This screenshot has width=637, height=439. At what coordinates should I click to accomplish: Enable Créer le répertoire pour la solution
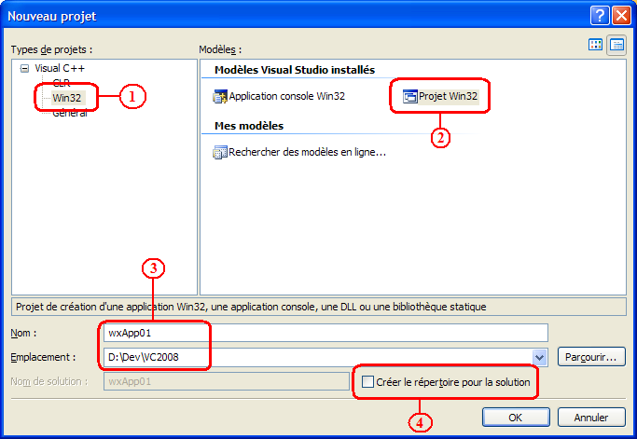(367, 382)
